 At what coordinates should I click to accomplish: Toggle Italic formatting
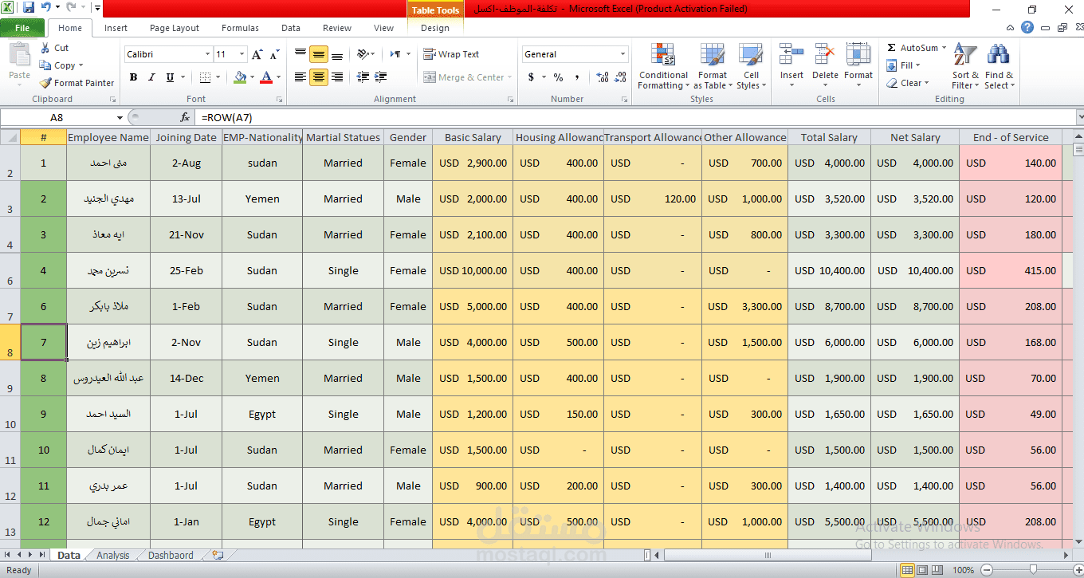(x=151, y=77)
